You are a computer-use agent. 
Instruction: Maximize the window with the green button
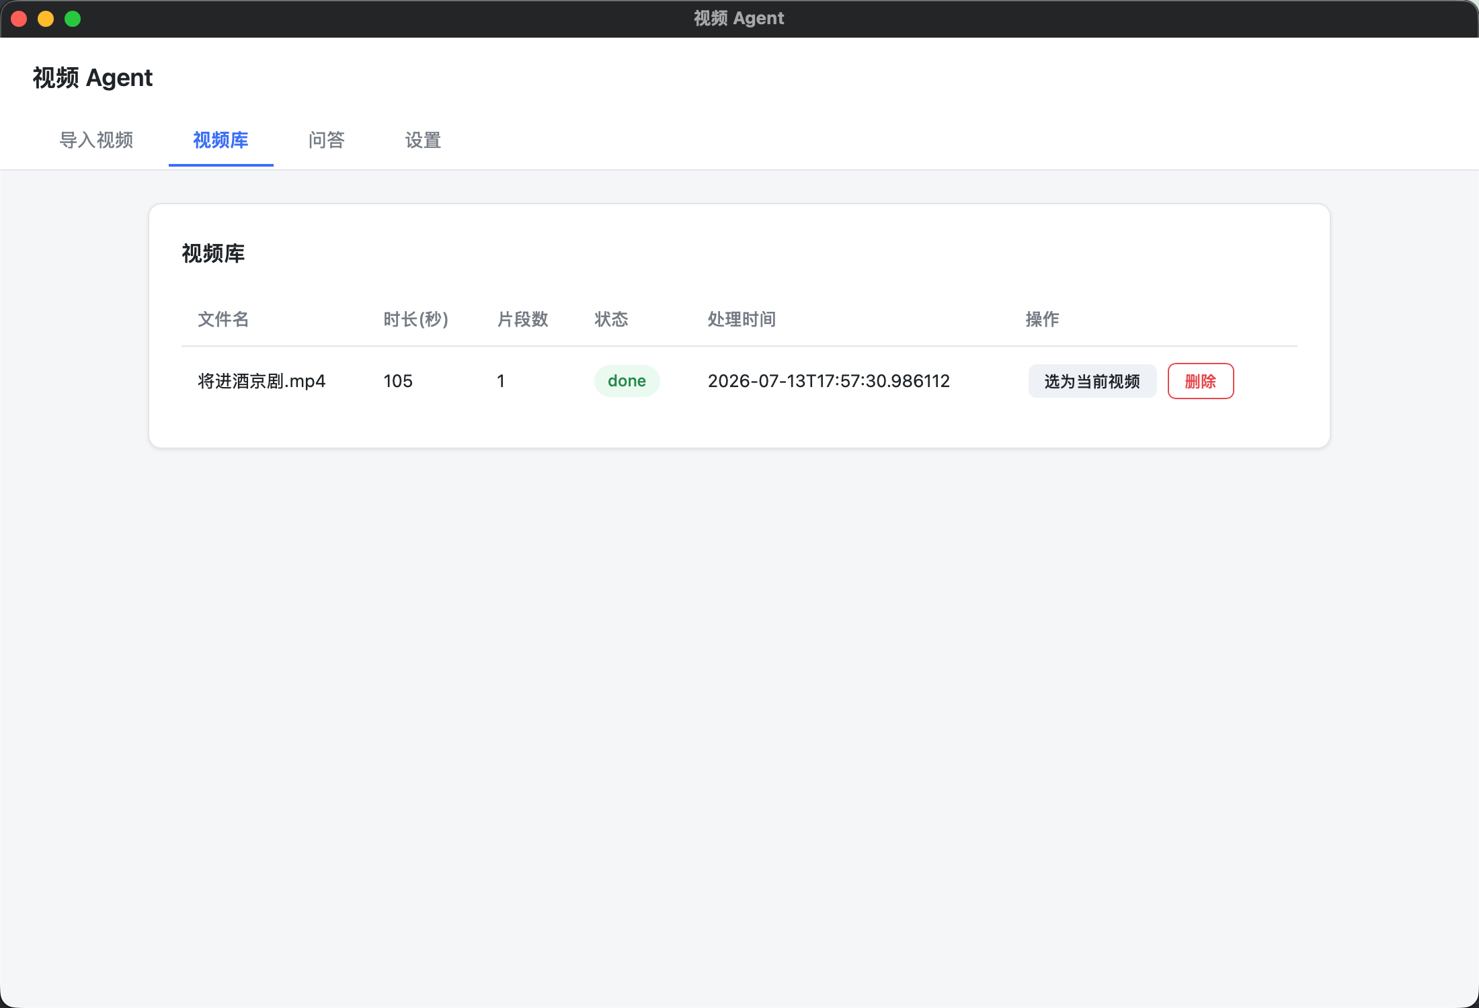(x=73, y=19)
